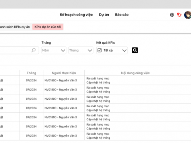Toggle the Tất cả checkbox
The height and width of the screenshot is (143, 191).
99,50
